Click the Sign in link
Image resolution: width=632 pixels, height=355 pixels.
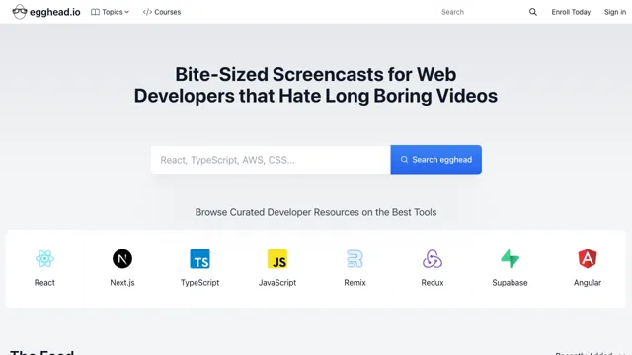615,12
